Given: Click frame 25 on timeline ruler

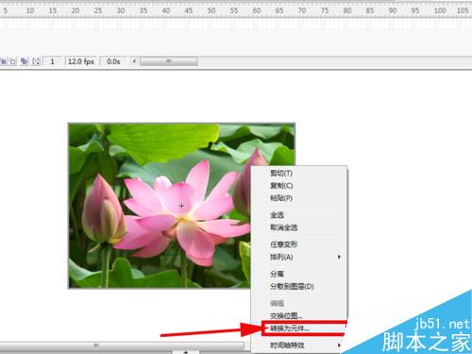Looking at the screenshot, I should (98, 10).
